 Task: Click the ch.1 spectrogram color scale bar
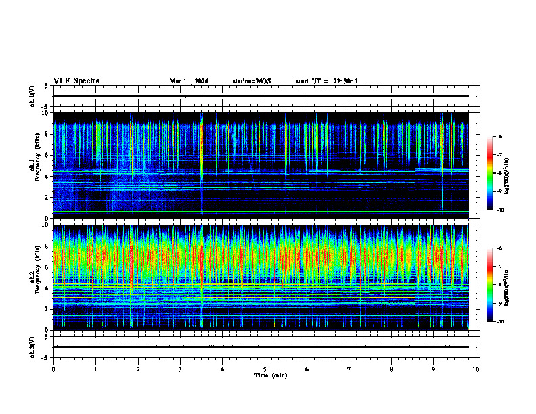click(489, 173)
